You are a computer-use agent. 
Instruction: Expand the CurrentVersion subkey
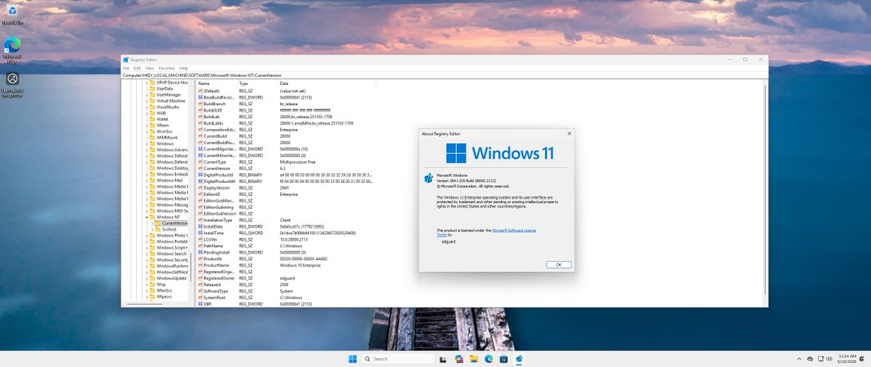pyautogui.click(x=153, y=223)
